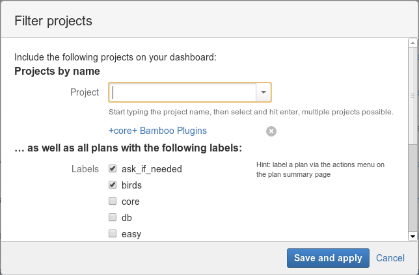Click the scrollbar track below the thumb
The height and width of the screenshot is (275, 419).
412,189
